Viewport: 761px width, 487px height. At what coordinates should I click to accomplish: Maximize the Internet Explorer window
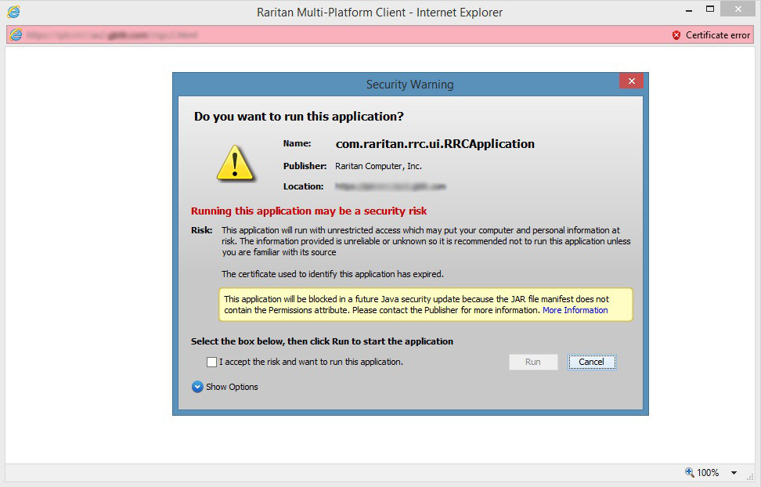[x=710, y=9]
